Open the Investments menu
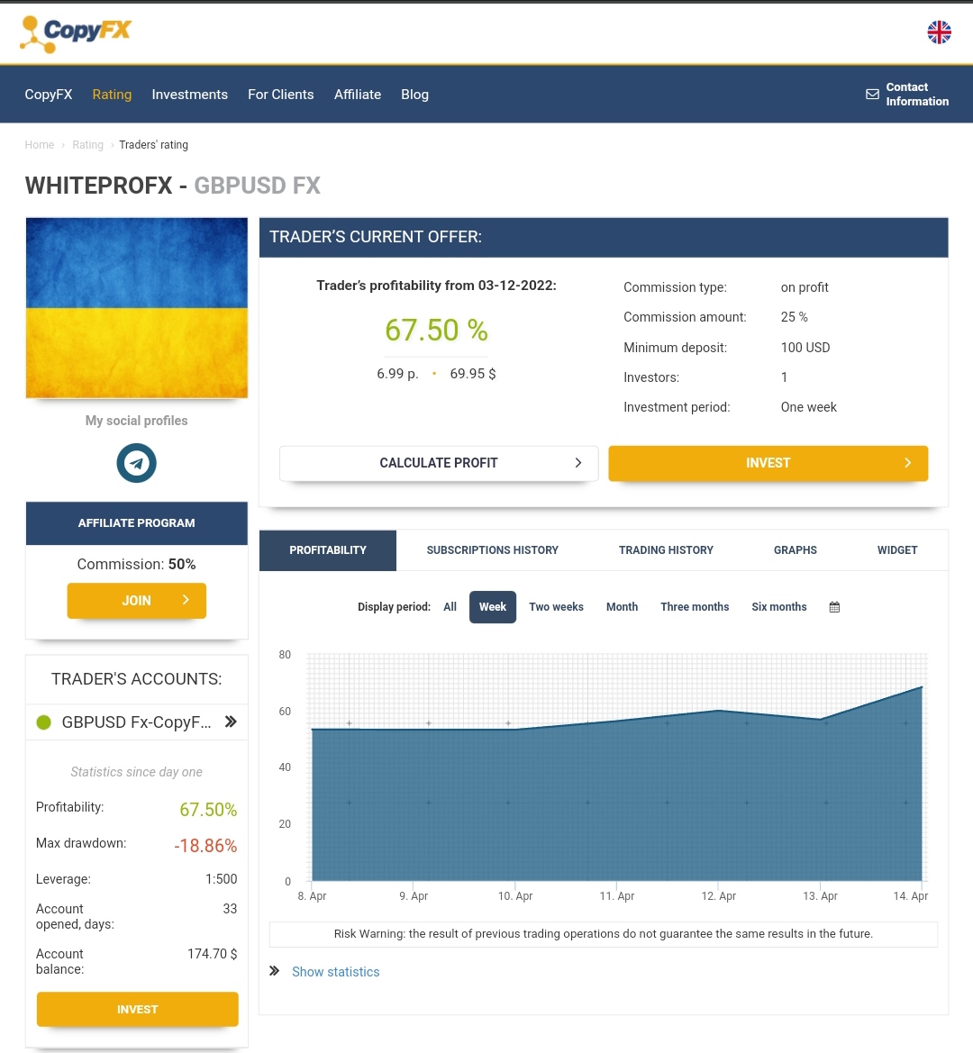This screenshot has height=1053, width=973. point(189,95)
